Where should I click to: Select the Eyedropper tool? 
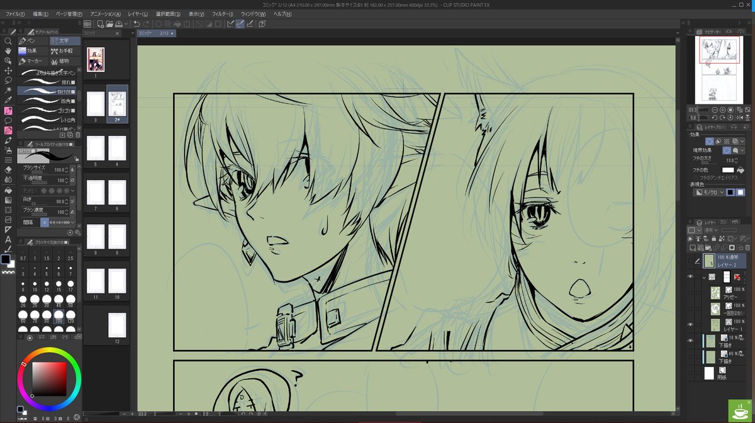8,101
